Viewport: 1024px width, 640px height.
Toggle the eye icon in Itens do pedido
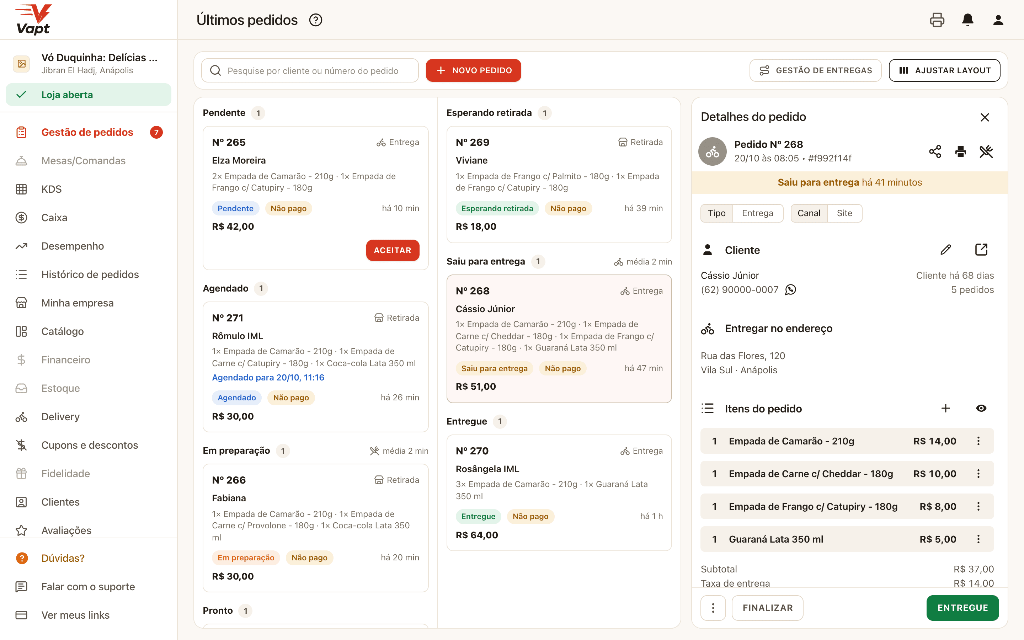(x=981, y=408)
